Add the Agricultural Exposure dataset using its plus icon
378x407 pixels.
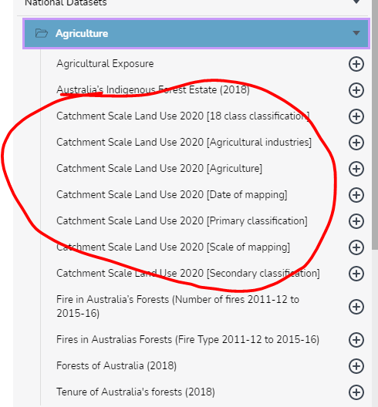pyautogui.click(x=356, y=64)
